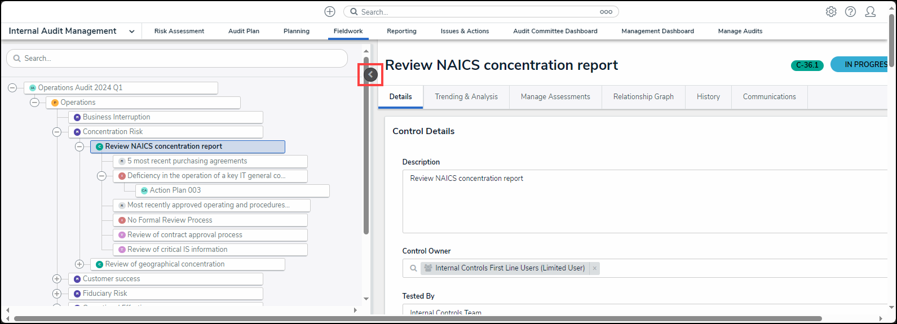Open the Relationship Graph tab
The width and height of the screenshot is (897, 324).
[x=643, y=97]
